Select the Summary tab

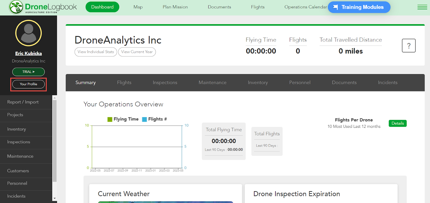point(85,83)
